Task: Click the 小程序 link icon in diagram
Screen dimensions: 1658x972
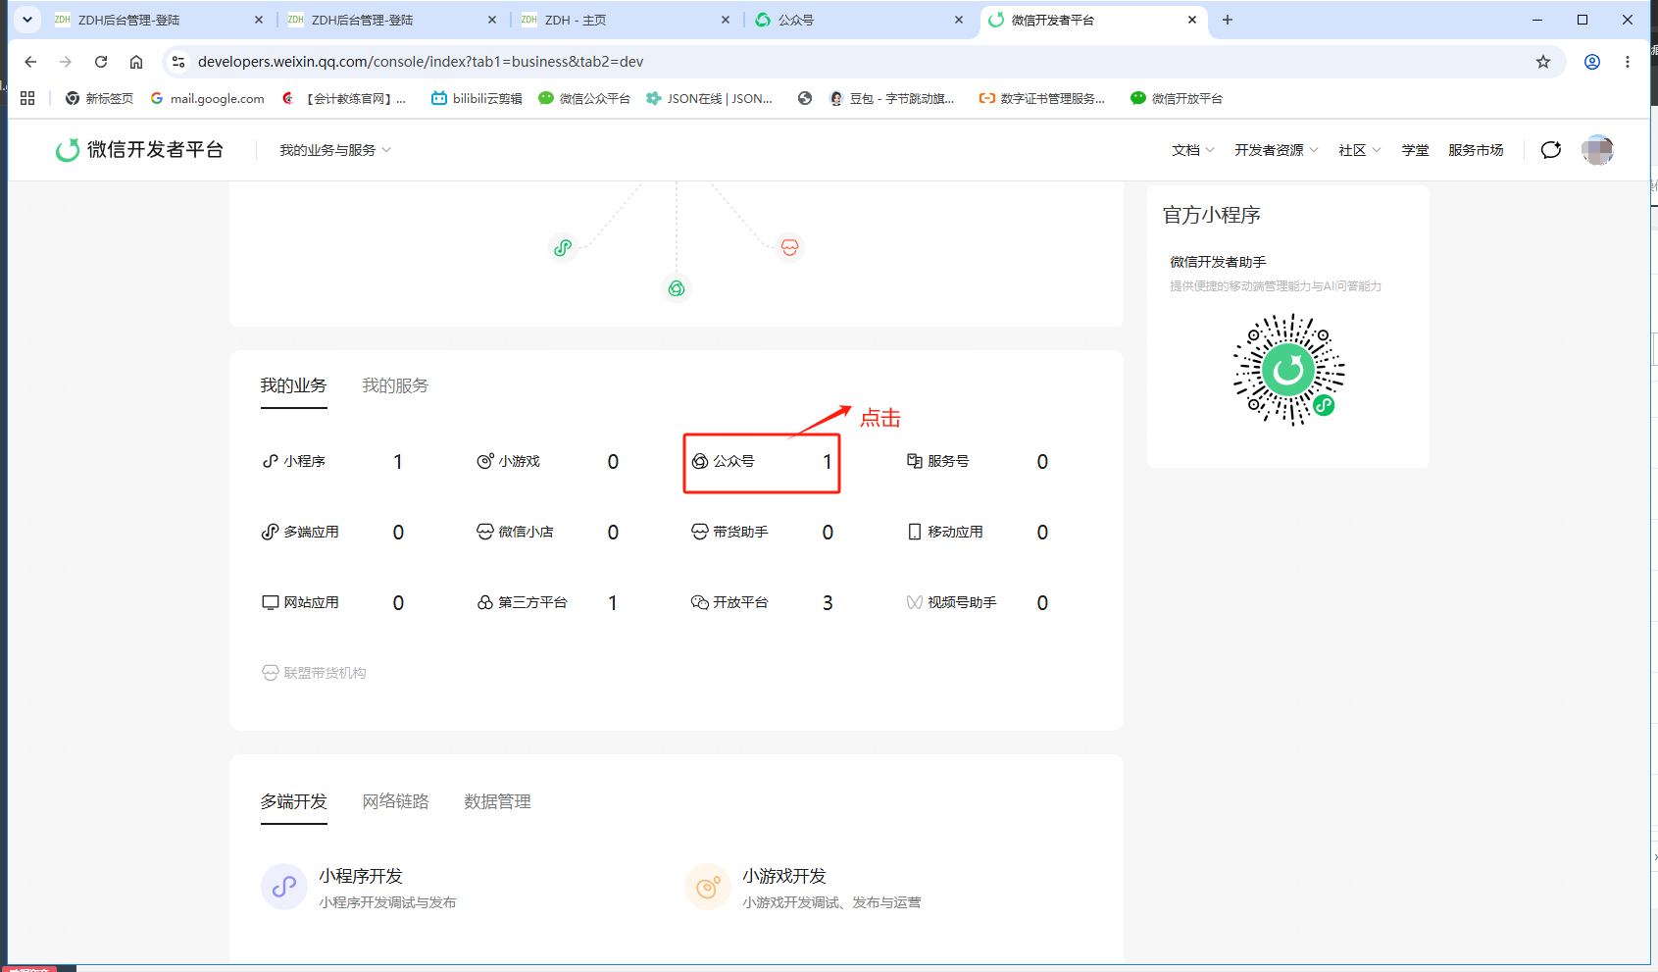Action: [563, 248]
